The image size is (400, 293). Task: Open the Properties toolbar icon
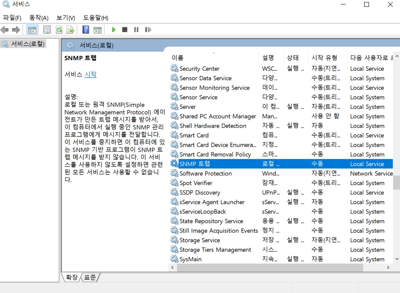point(47,30)
